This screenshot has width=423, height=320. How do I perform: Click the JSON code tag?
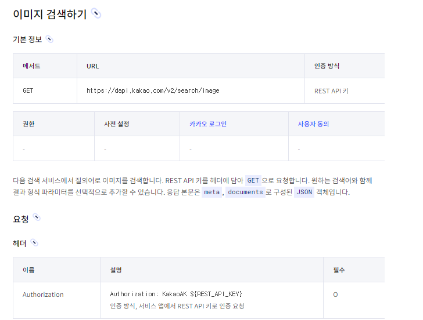304,192
